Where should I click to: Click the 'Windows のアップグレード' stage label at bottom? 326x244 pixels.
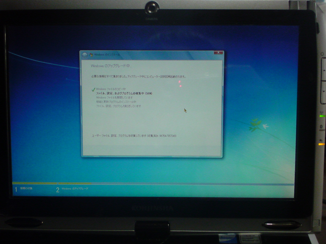pos(75,189)
